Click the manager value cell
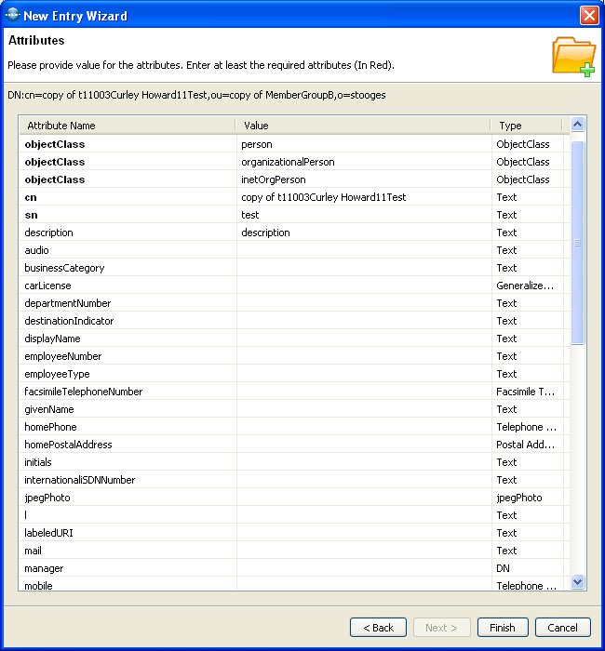605x651 pixels. pyautogui.click(x=363, y=568)
